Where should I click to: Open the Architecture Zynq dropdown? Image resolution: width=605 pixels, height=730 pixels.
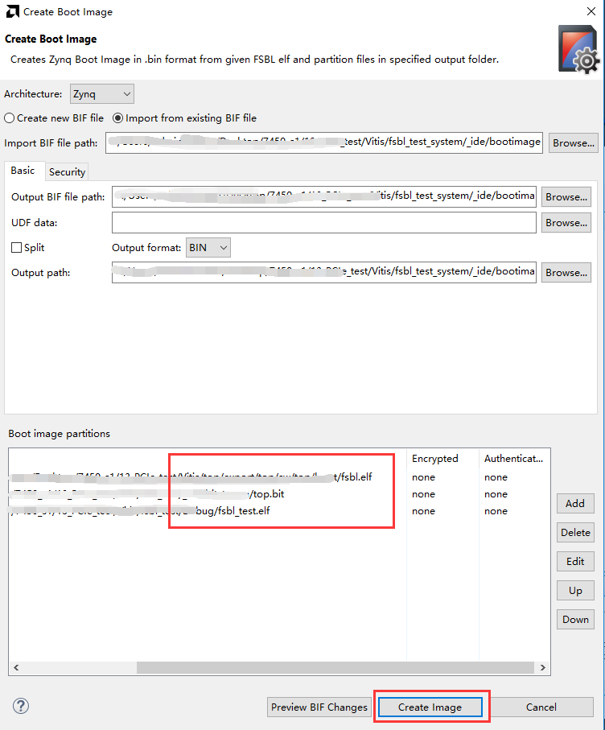point(102,94)
